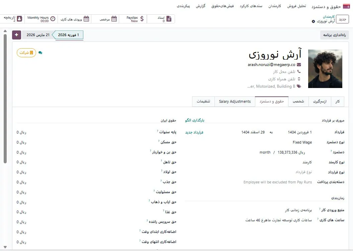
Task: Click the mobile icon for تلفن همراه کاری
Action: point(299,79)
